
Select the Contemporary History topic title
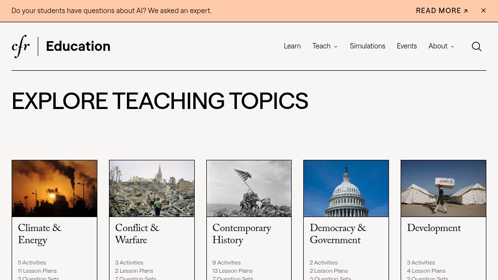coord(242,234)
